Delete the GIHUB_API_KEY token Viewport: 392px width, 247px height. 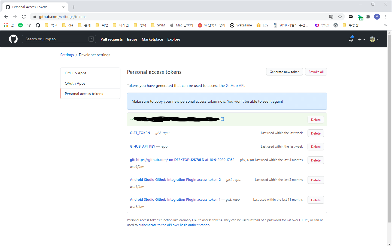(x=316, y=147)
